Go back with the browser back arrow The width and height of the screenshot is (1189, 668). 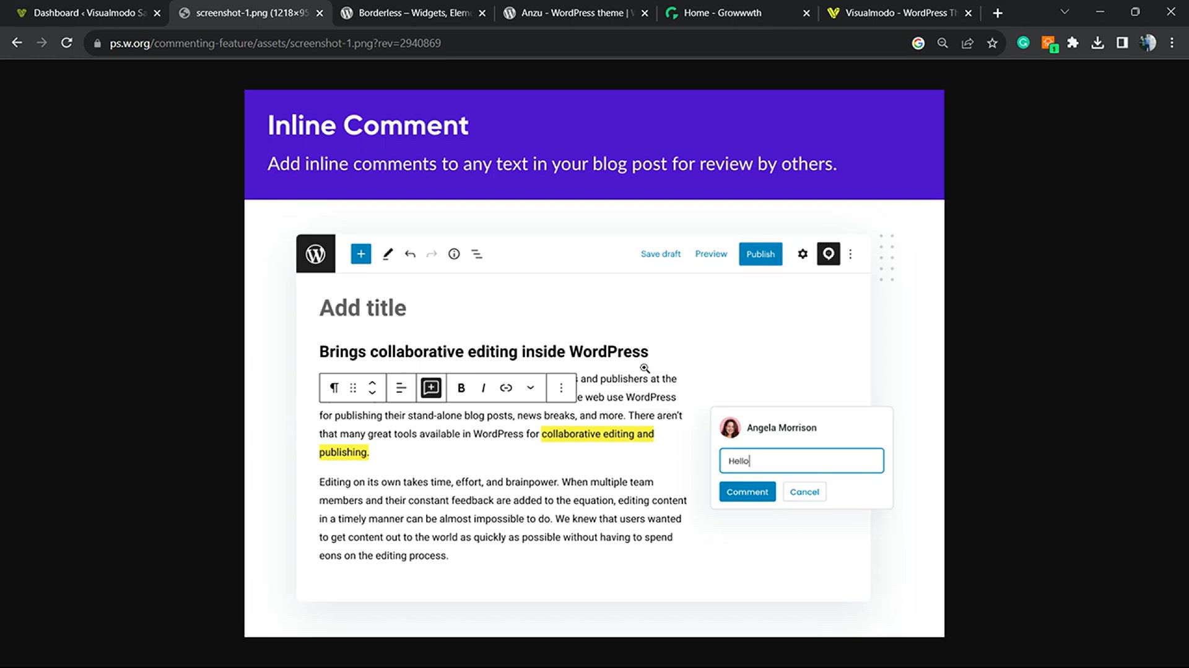[x=17, y=43]
